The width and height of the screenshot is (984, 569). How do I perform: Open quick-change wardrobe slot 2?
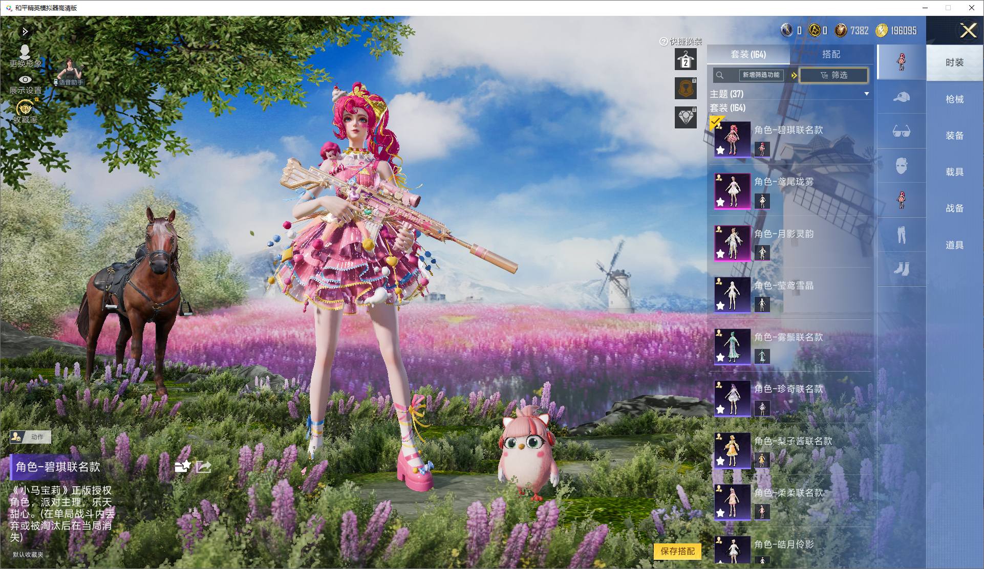tap(686, 60)
